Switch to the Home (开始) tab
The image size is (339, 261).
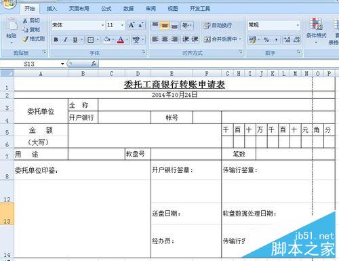(30, 9)
